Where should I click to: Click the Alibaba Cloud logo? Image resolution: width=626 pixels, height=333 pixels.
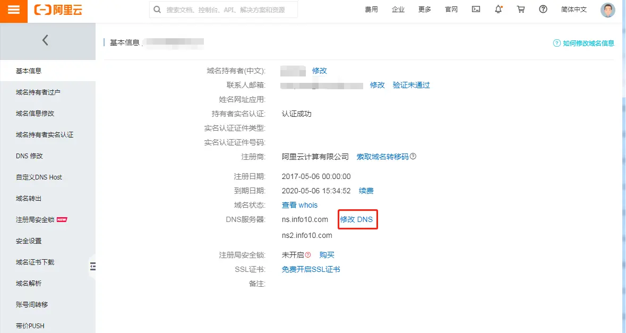point(58,10)
